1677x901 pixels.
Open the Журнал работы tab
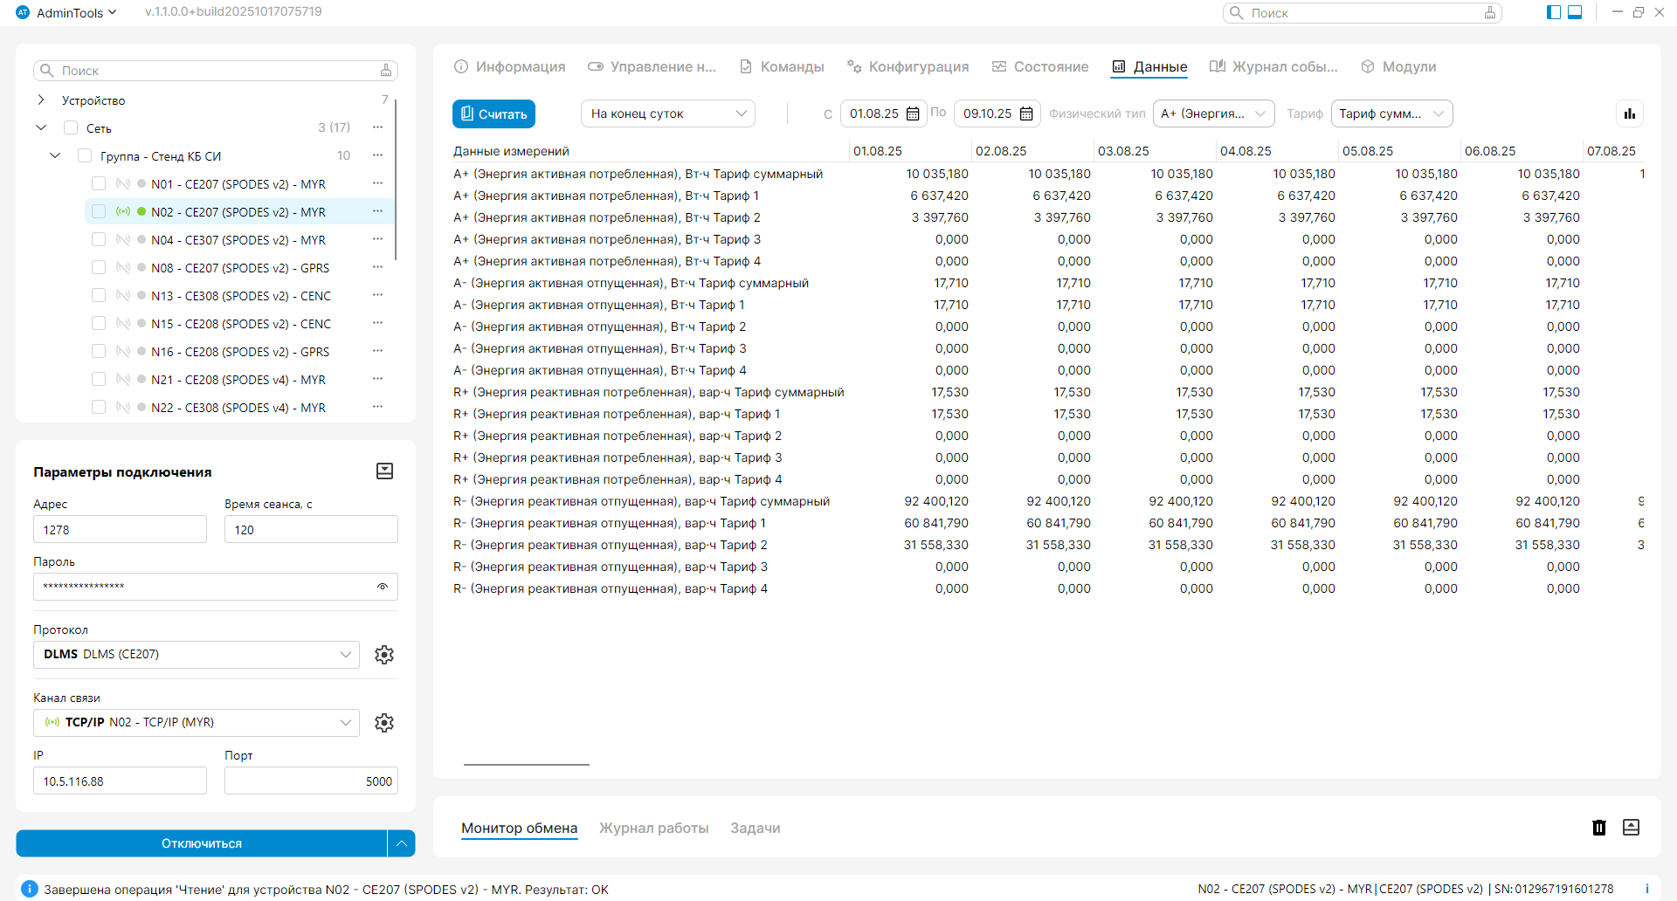653,828
